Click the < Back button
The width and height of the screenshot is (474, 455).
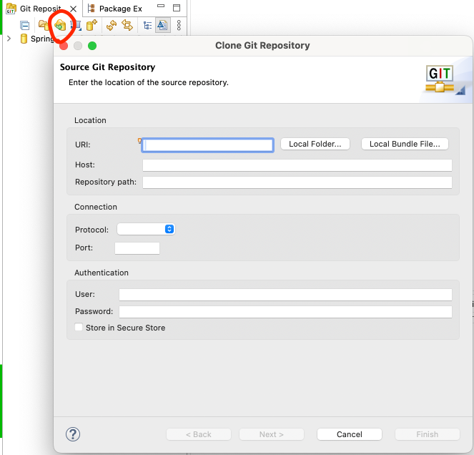(199, 434)
